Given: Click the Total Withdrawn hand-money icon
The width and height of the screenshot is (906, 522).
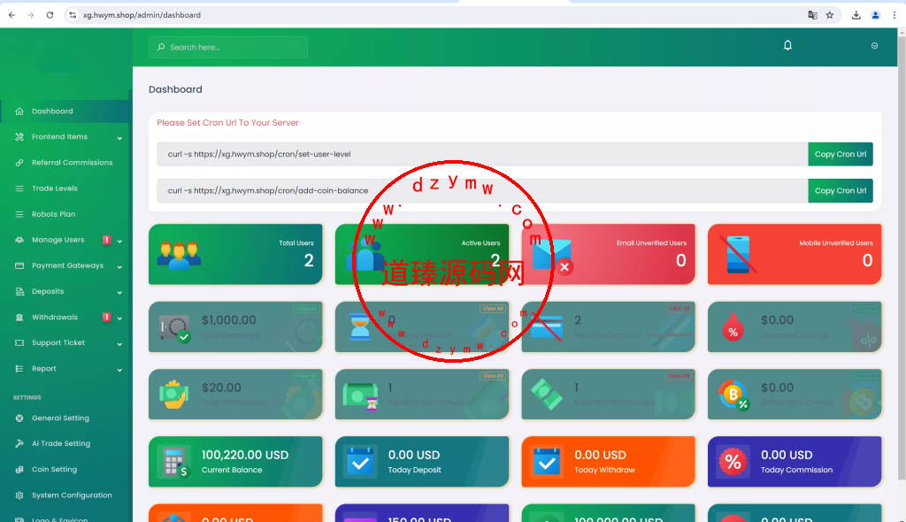Looking at the screenshot, I should pos(174,395).
